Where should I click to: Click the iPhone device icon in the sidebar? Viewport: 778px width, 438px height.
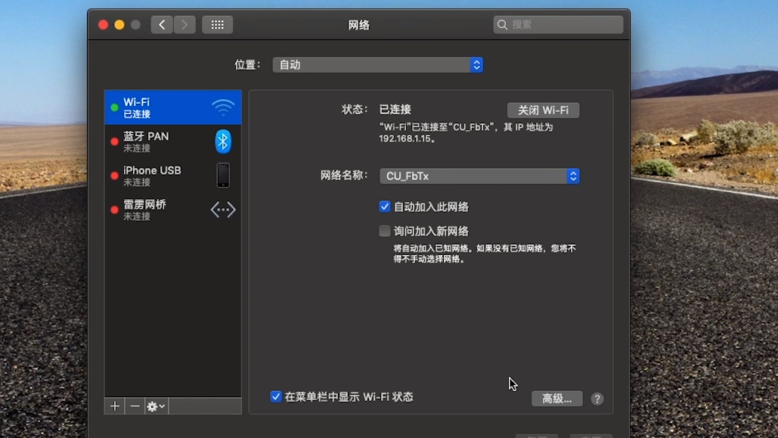coord(223,176)
